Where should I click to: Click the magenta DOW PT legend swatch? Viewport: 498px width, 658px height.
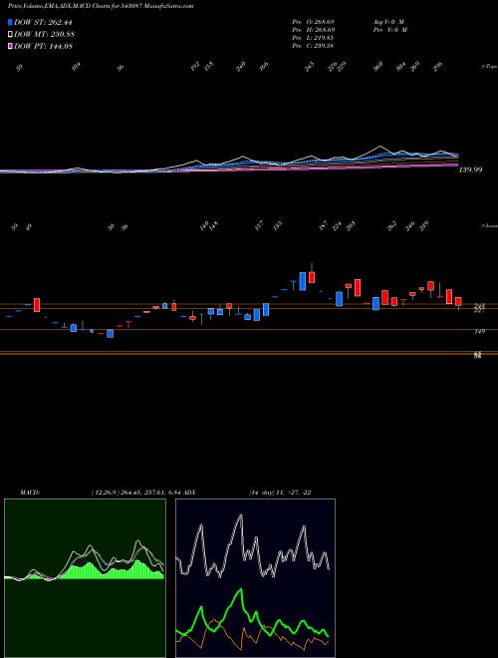tap(10, 46)
